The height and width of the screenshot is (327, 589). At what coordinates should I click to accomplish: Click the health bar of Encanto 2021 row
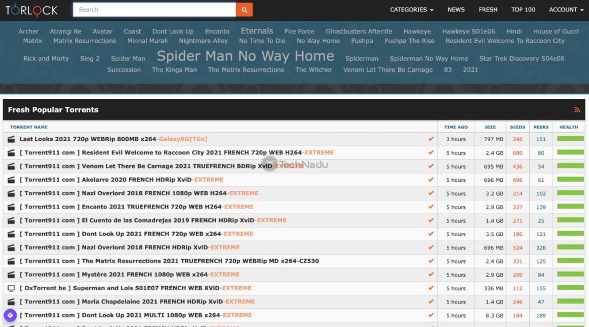(570, 206)
